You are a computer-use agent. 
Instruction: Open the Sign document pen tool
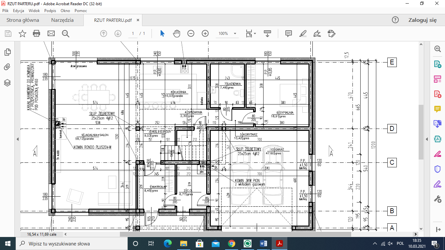point(317,34)
